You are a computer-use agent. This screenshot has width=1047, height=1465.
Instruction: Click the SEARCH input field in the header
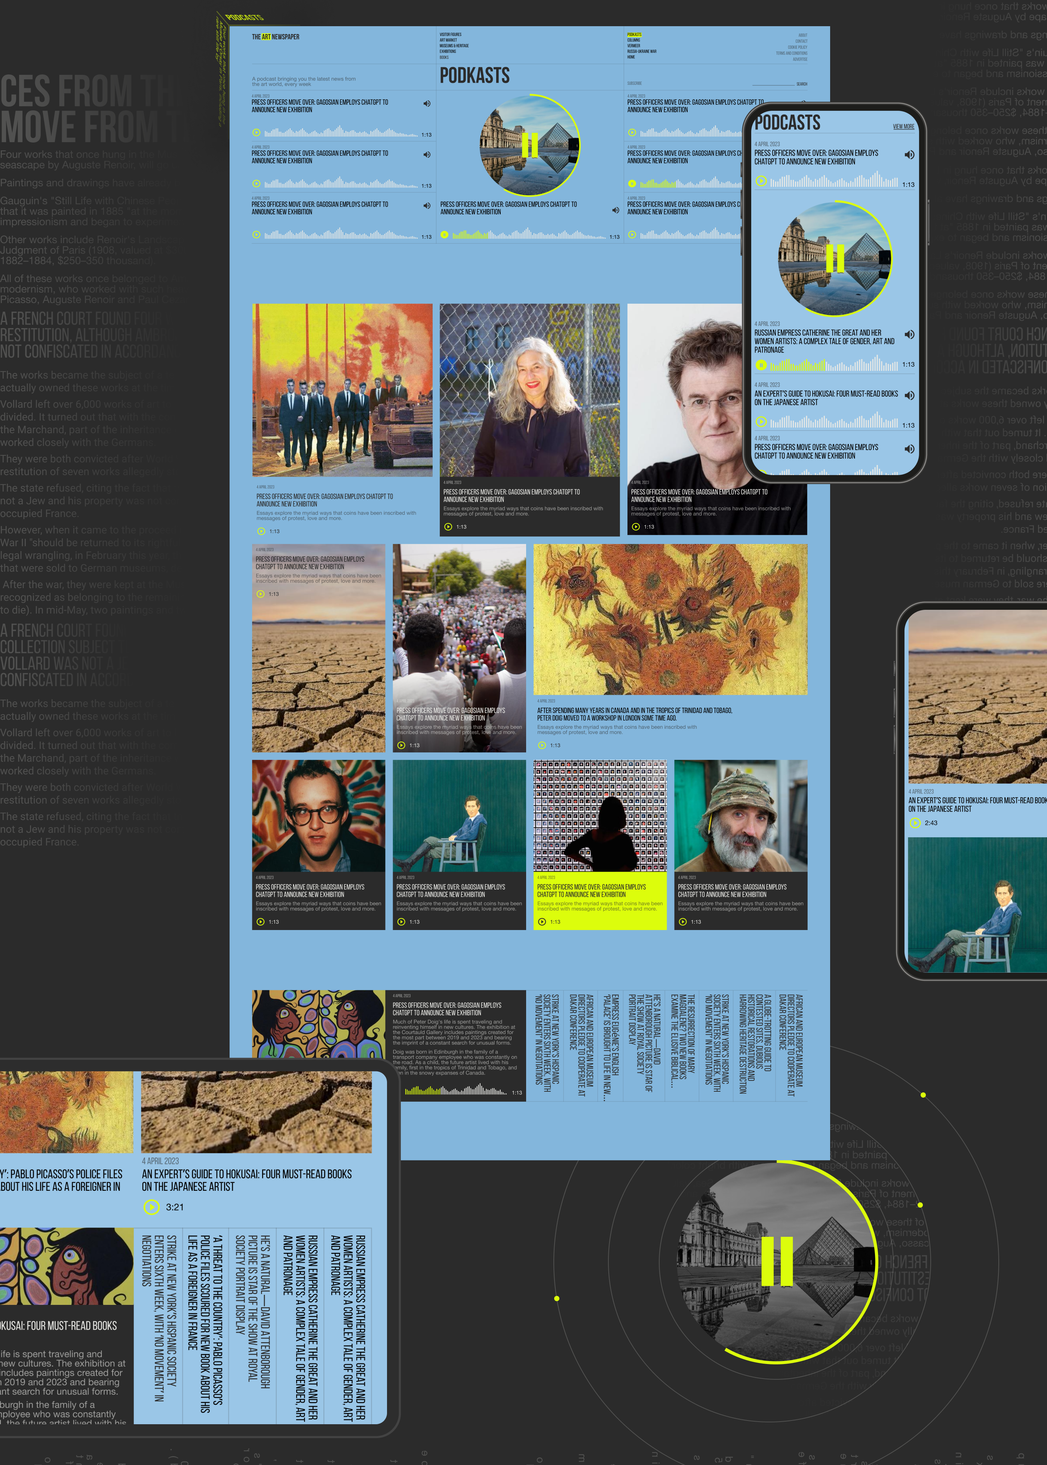774,84
